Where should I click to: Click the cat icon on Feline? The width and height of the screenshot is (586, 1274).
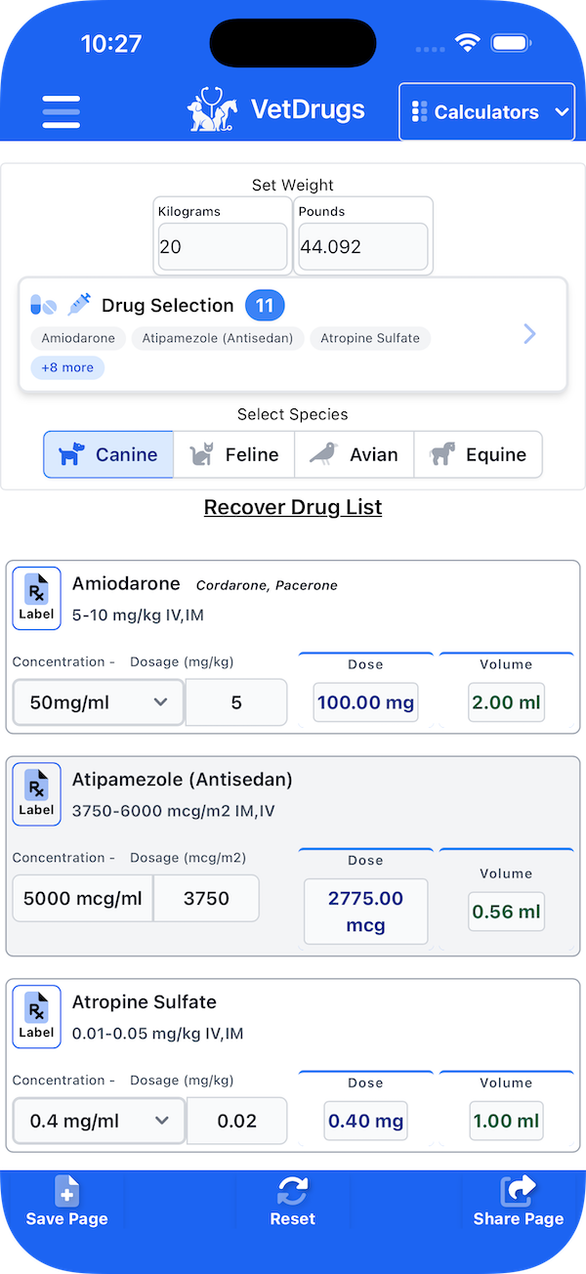[x=201, y=453]
